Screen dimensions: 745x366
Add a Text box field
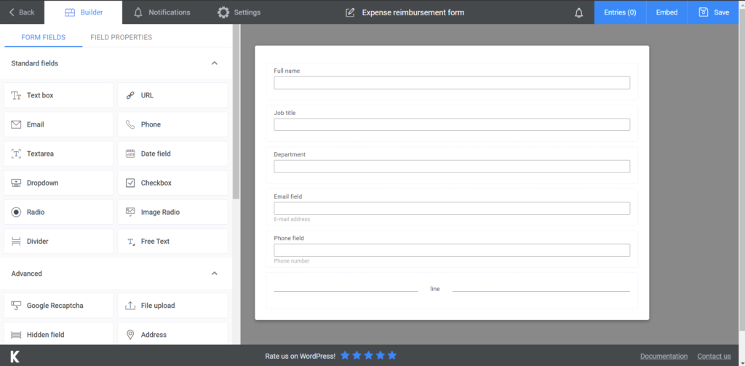pyautogui.click(x=58, y=95)
